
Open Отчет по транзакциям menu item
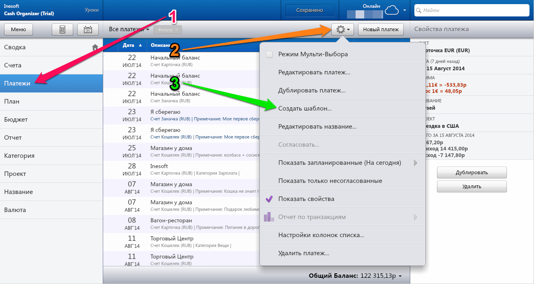[x=343, y=217]
